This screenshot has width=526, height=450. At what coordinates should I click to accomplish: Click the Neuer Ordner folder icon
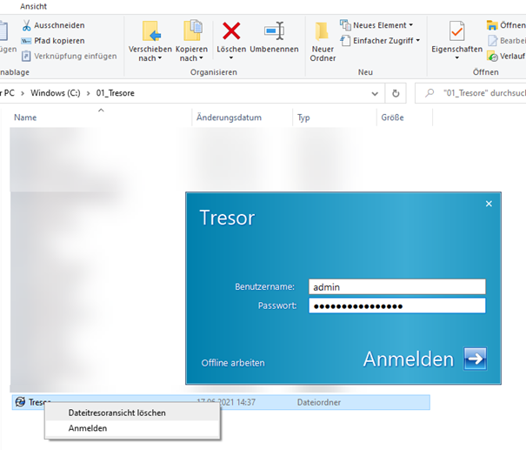(x=323, y=31)
